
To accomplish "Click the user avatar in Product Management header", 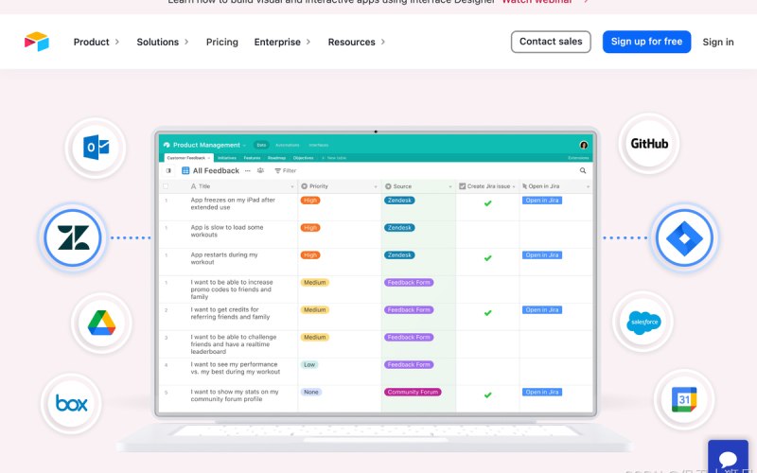I will pyautogui.click(x=584, y=145).
